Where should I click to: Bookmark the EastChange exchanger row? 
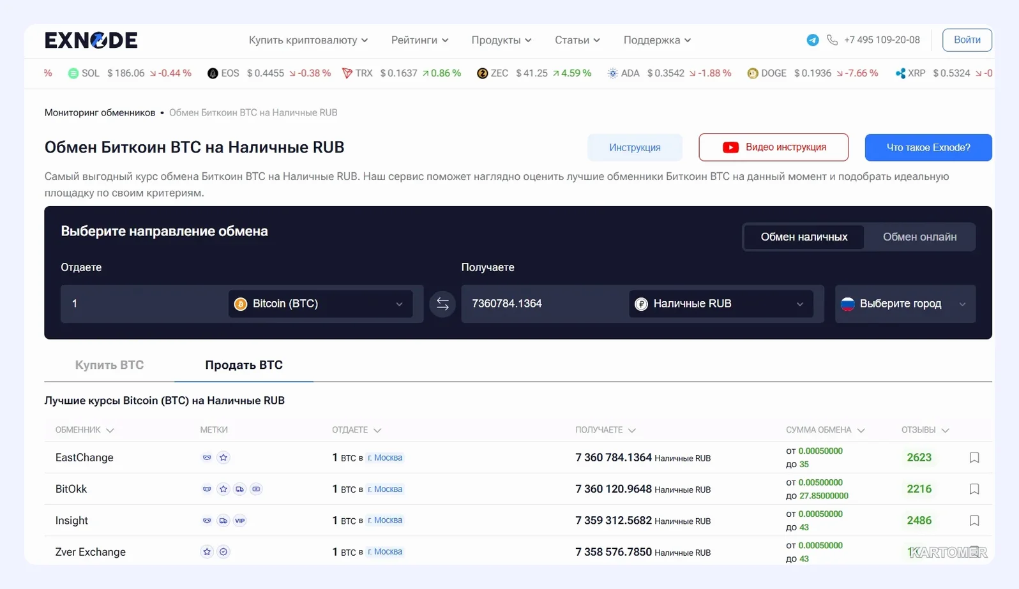point(974,458)
